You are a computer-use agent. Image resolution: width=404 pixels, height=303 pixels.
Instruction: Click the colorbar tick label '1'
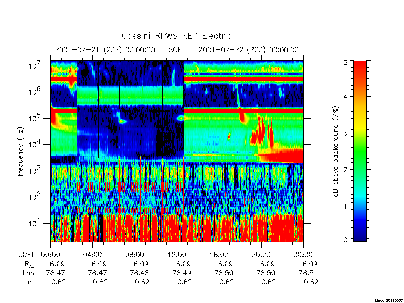coord(346,206)
